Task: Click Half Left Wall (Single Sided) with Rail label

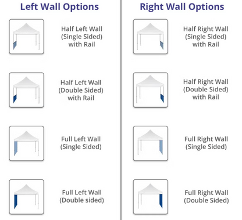Action: pos(81,37)
